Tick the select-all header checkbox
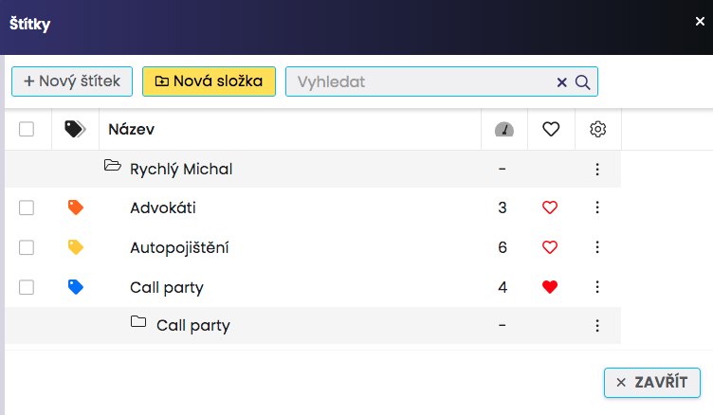Screen dimensions: 713x415 pos(27,130)
